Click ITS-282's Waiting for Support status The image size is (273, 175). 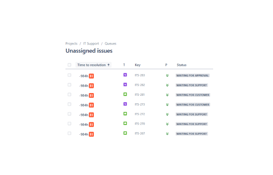[192, 85]
